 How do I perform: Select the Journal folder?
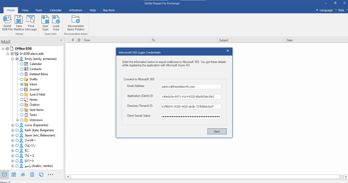point(34,89)
